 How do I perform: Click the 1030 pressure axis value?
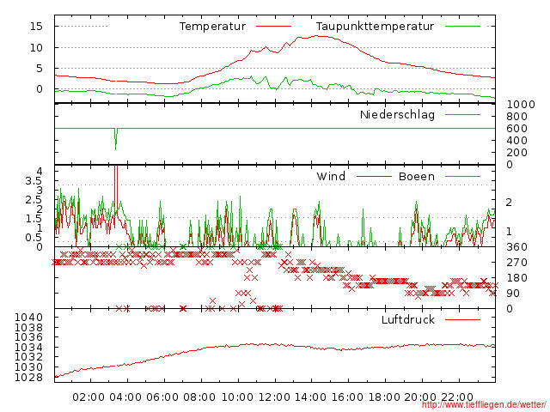(28, 367)
